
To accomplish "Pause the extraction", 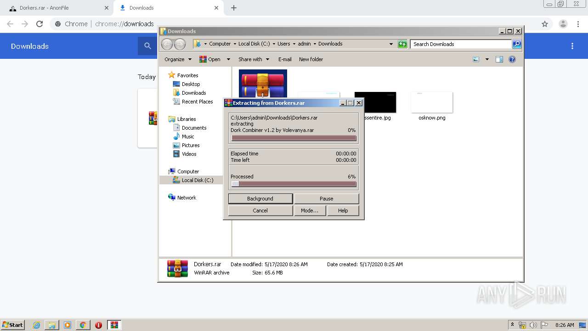I will pyautogui.click(x=327, y=199).
